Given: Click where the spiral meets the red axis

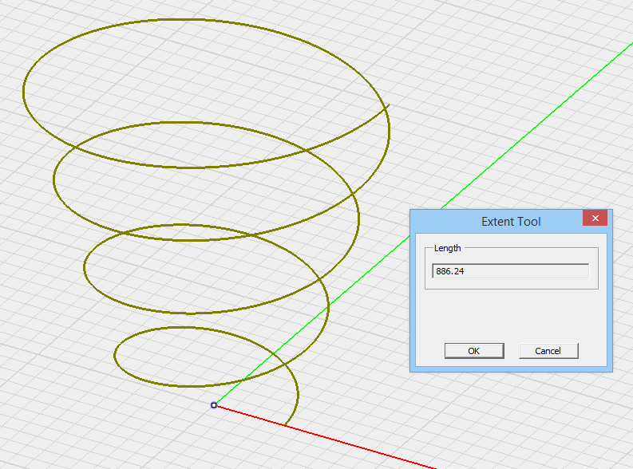Looking at the screenshot, I should coord(285,424).
